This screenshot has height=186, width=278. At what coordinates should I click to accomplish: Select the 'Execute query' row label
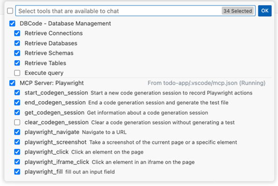pos(44,73)
